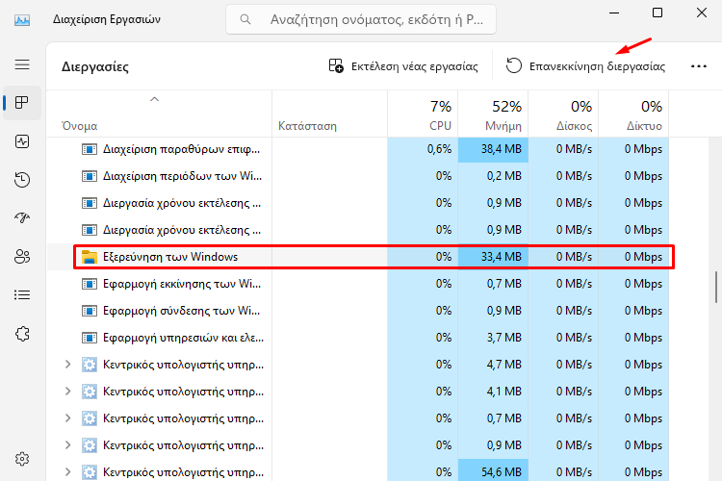The height and width of the screenshot is (481, 722).
Task: Select Διαχείριση περιόδων των Wi... row
Action: tap(358, 176)
